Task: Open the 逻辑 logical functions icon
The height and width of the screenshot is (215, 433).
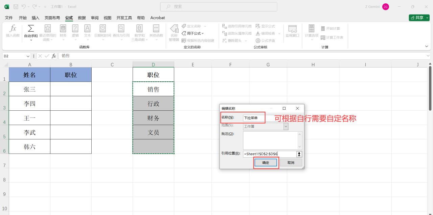Action: [75, 29]
